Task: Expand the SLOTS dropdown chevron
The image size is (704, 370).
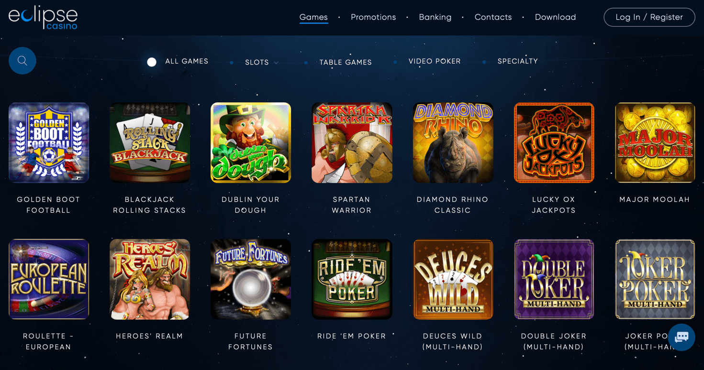Action: point(276,63)
